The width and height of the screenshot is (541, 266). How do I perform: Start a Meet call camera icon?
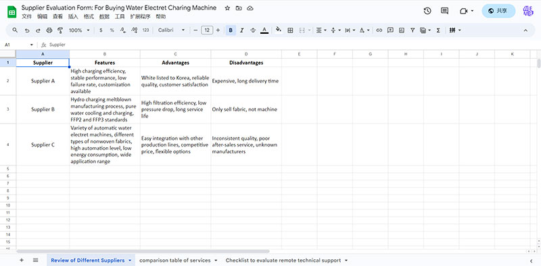coord(463,11)
